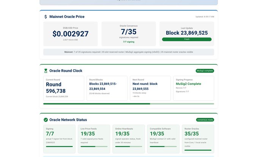Viewport: 258px width, 157px height.
Task: Click the "$0.002927" price value
Action: pyautogui.click(x=71, y=34)
